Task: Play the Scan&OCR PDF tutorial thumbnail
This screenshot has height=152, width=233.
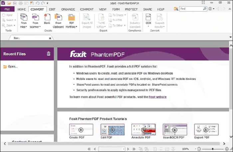Action: point(175,130)
